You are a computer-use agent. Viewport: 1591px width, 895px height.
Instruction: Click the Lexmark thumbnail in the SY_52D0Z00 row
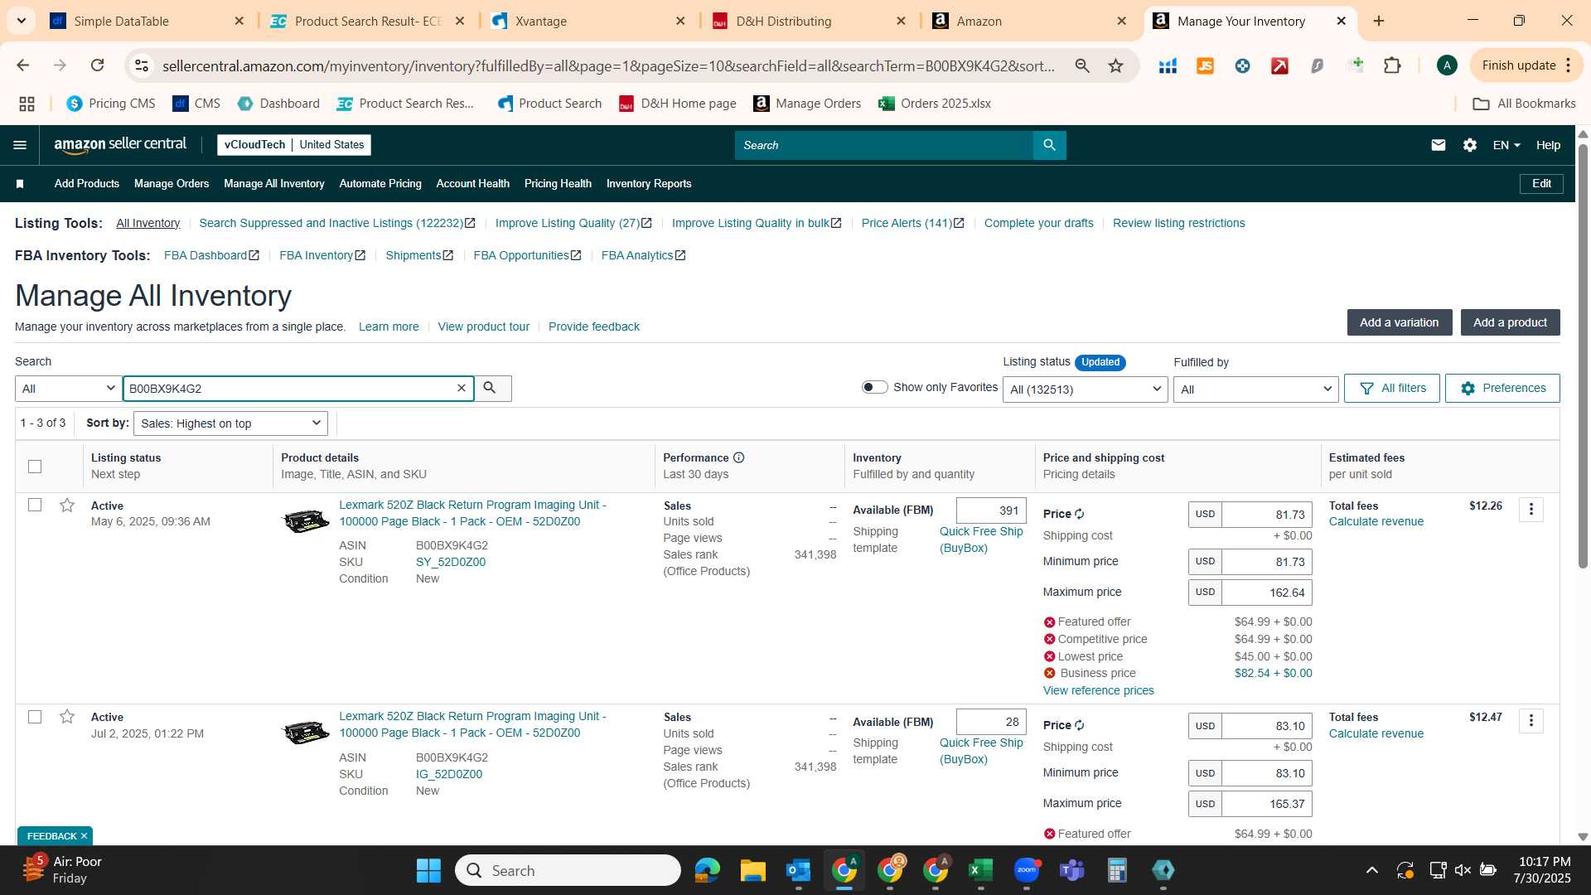coord(306,521)
